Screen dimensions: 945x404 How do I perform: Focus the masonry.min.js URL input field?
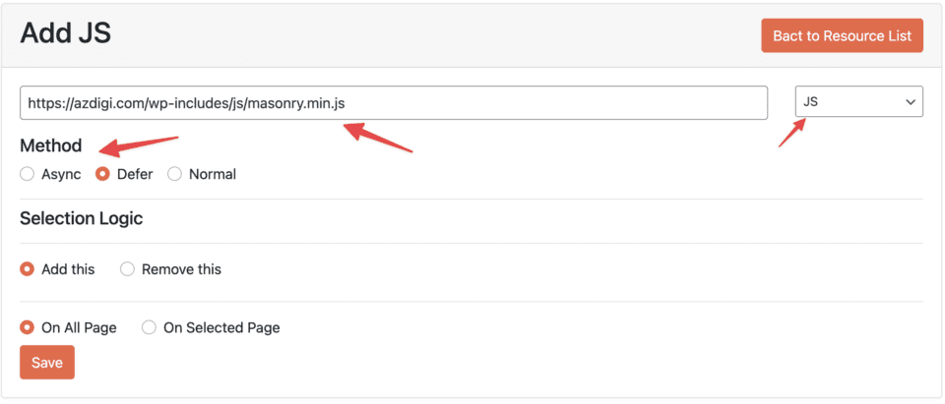point(393,102)
